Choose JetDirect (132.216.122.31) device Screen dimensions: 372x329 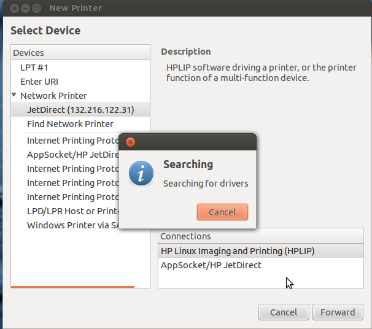point(80,110)
